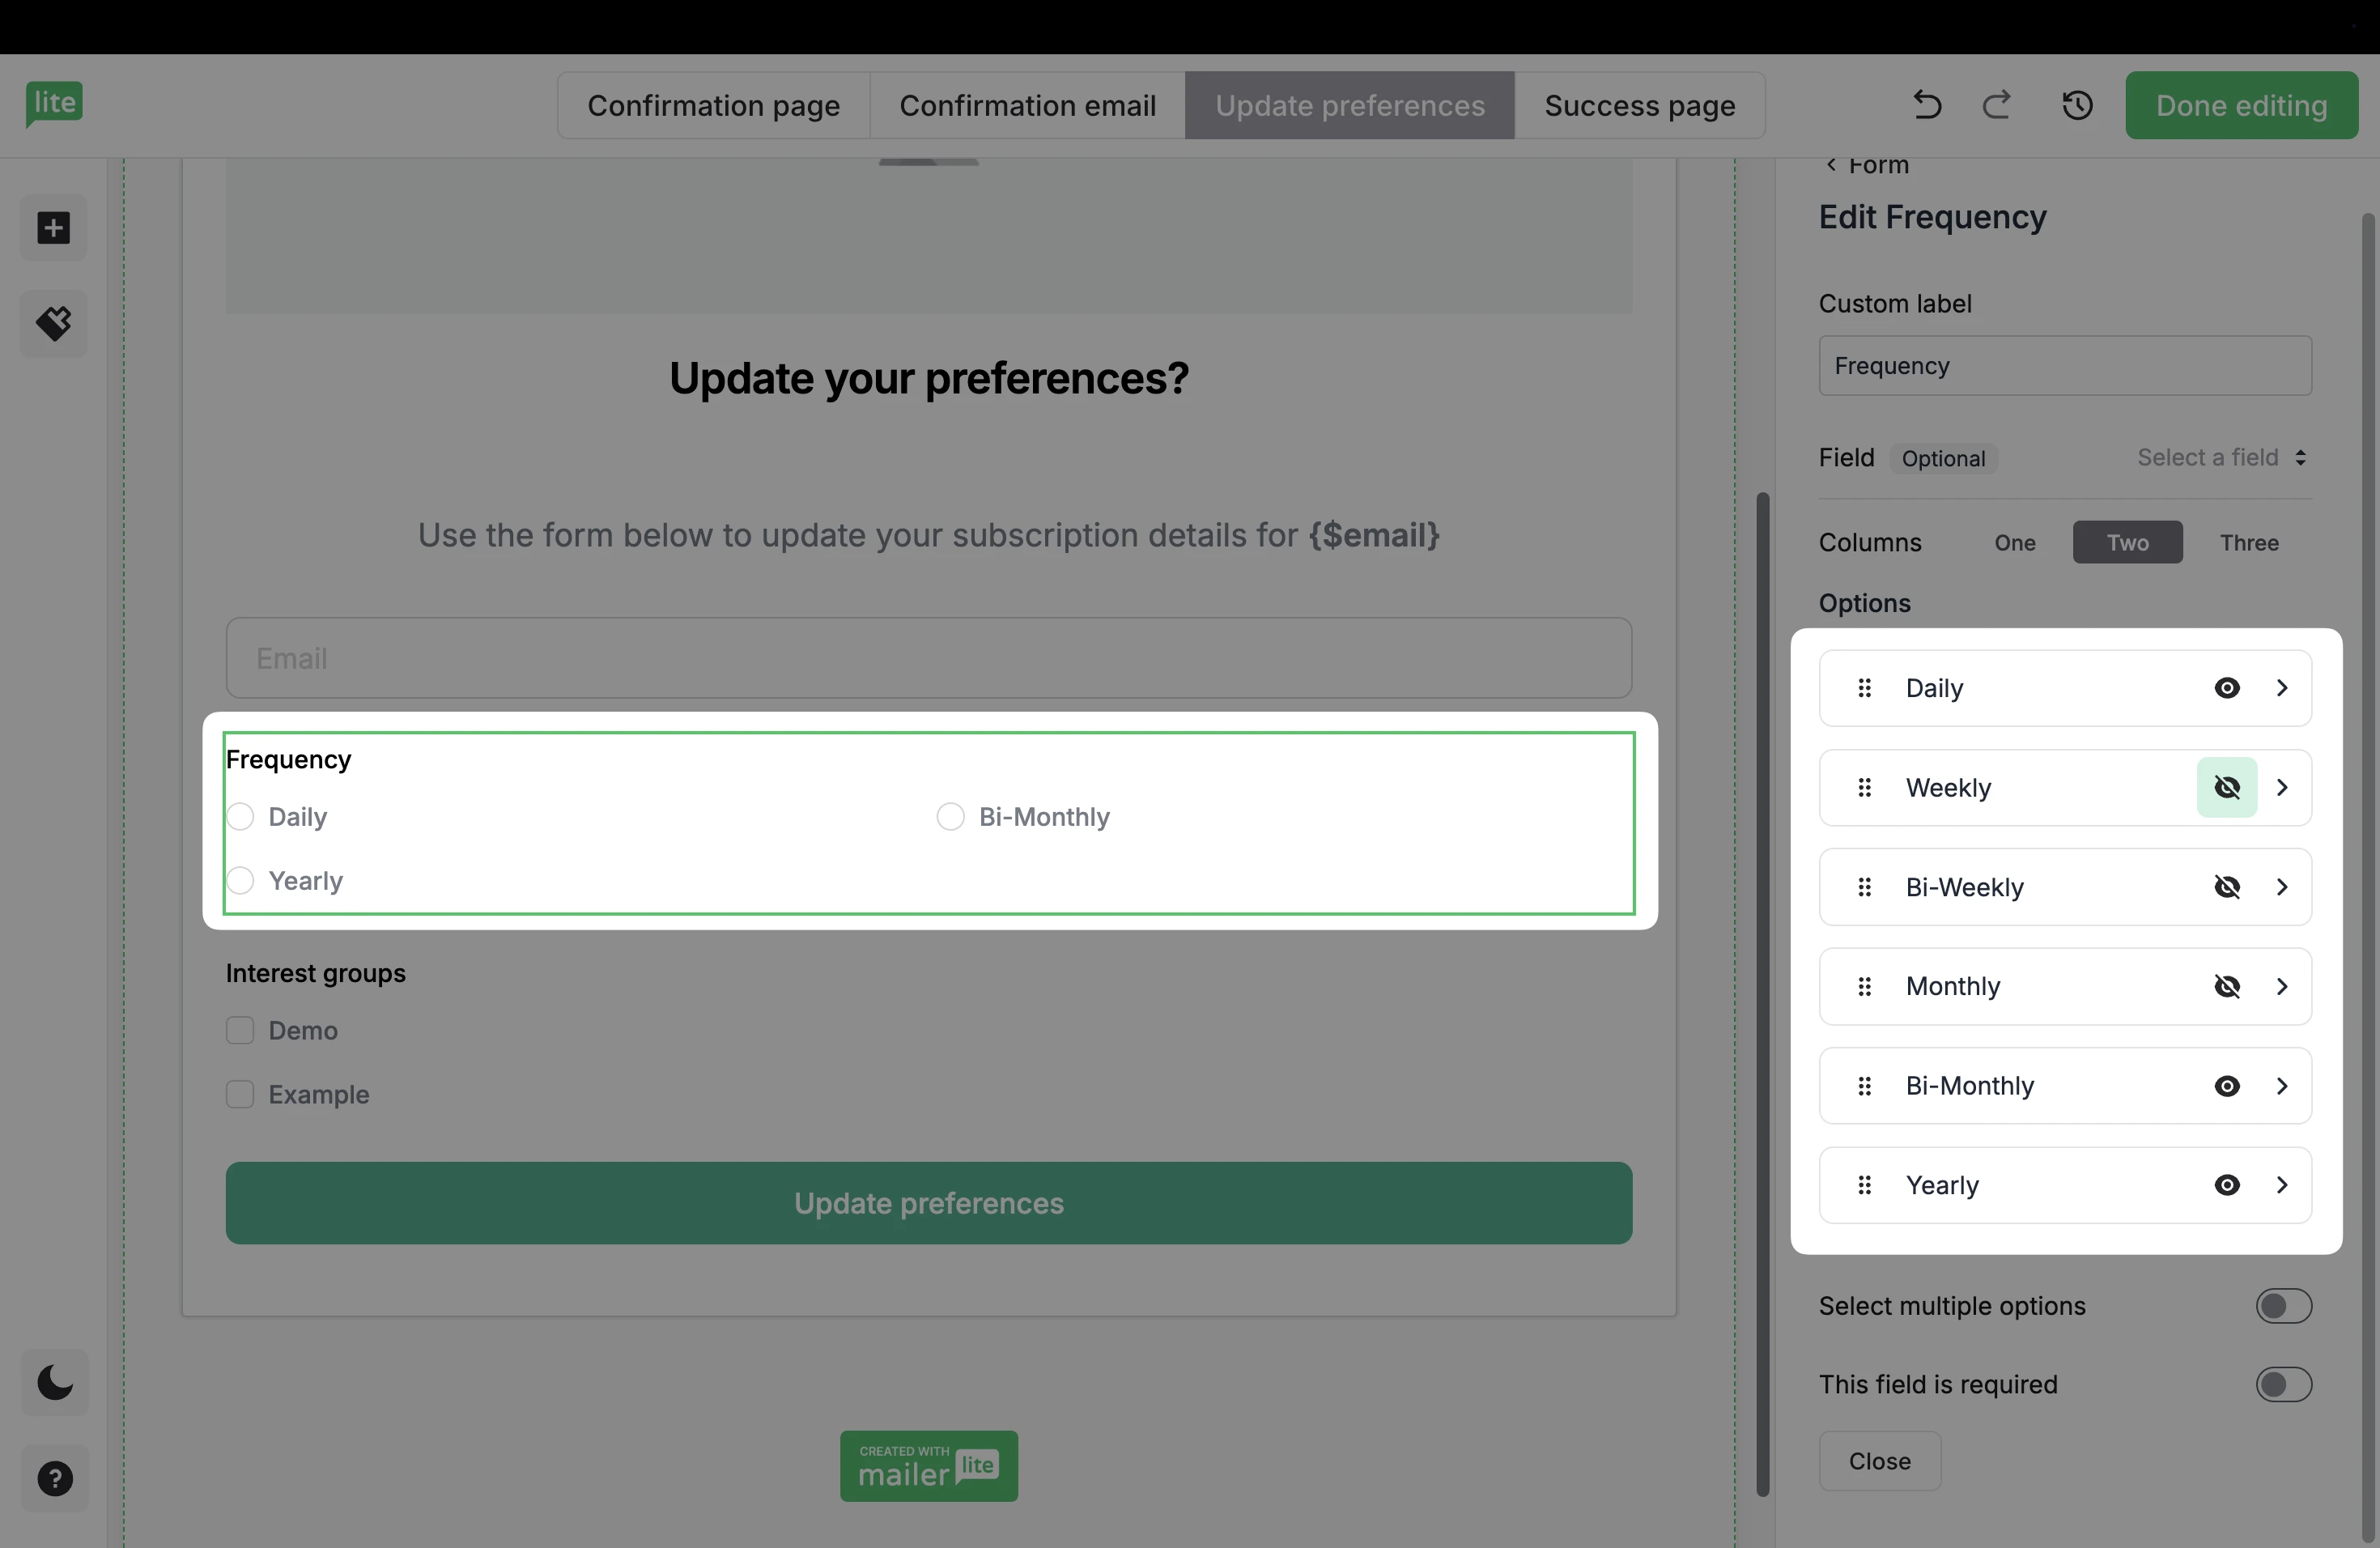This screenshot has height=1548, width=2380.
Task: Switch to Confirmation email tab
Action: tap(1027, 105)
